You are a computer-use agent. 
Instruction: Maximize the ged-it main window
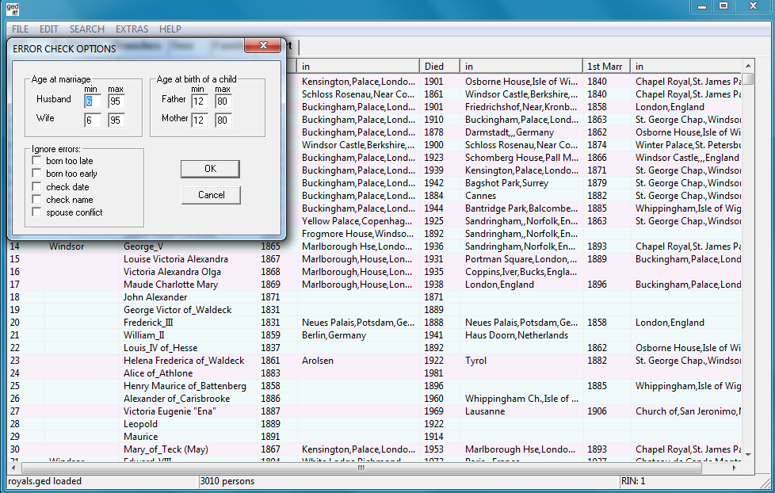click(x=723, y=6)
